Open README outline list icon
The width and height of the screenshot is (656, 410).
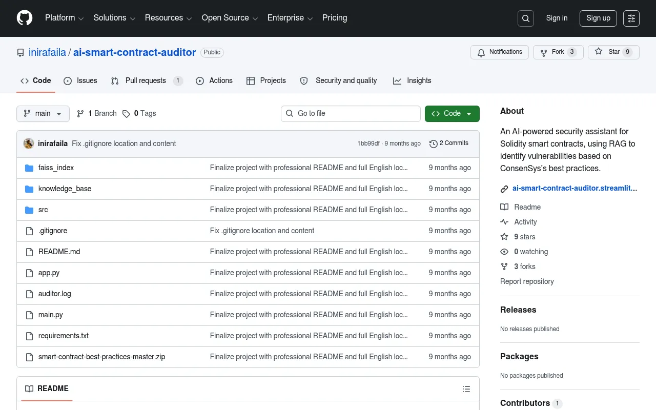pos(466,389)
